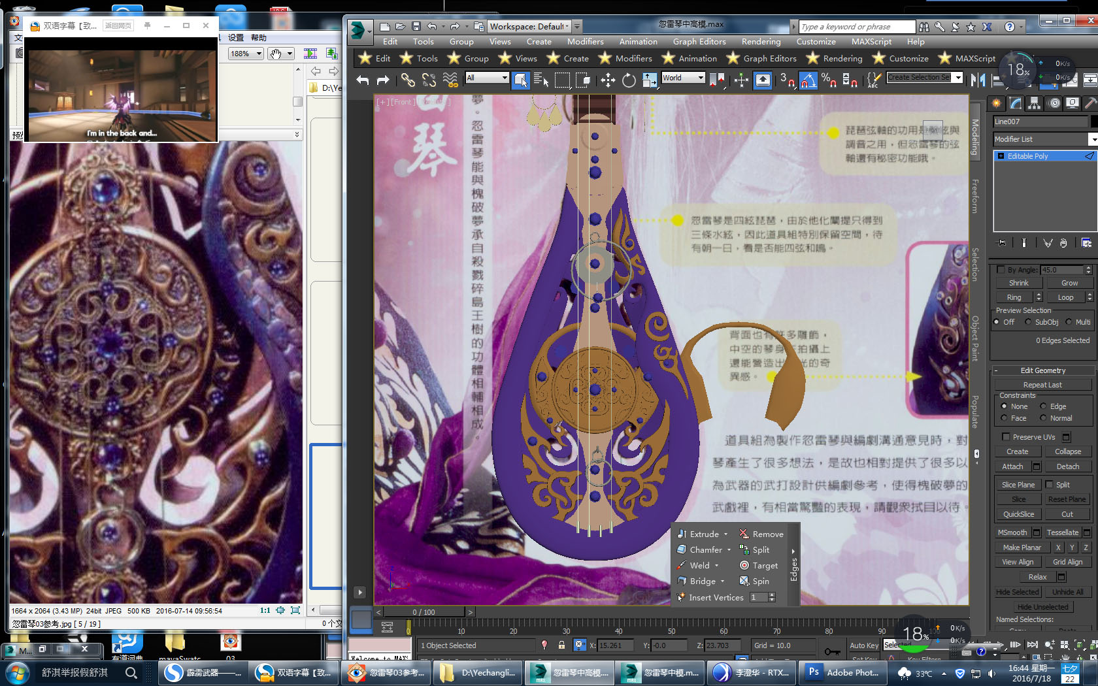Expand the Editable Poly stack entry
Viewport: 1098px width, 686px height.
pos(1001,156)
